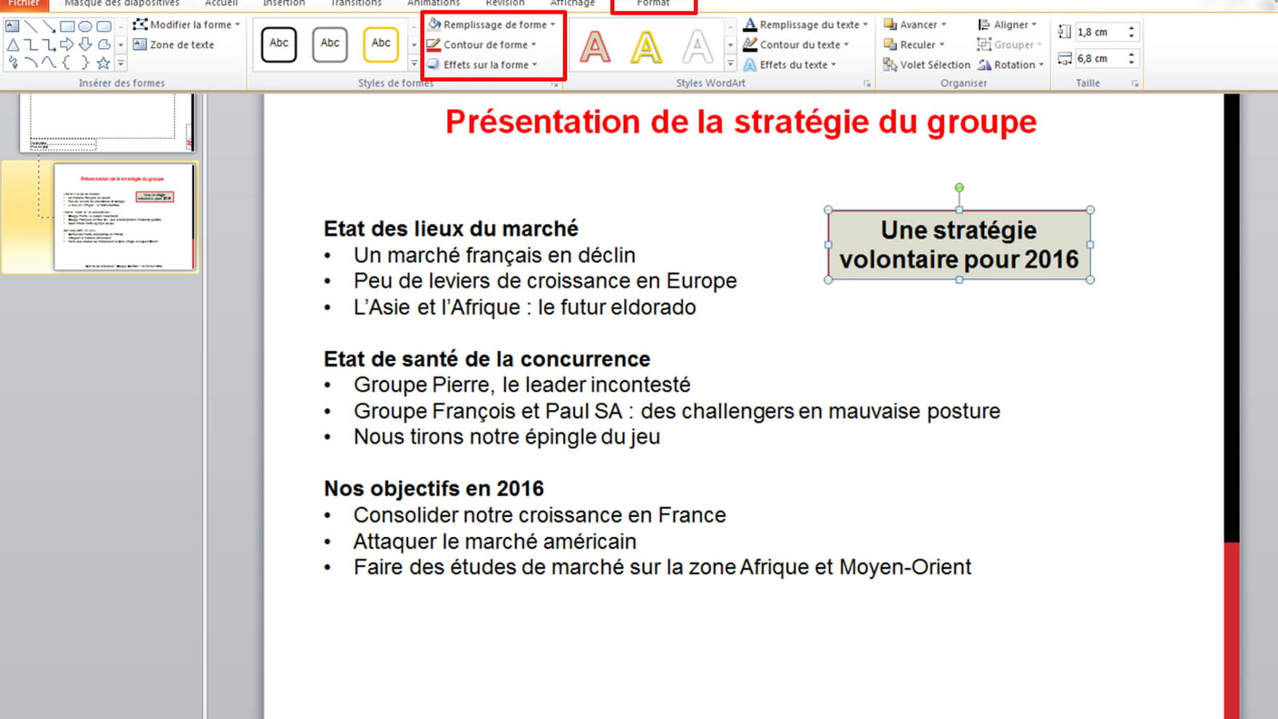This screenshot has width=1278, height=719.
Task: Open Effets du texte dropdown
Action: [x=789, y=65]
